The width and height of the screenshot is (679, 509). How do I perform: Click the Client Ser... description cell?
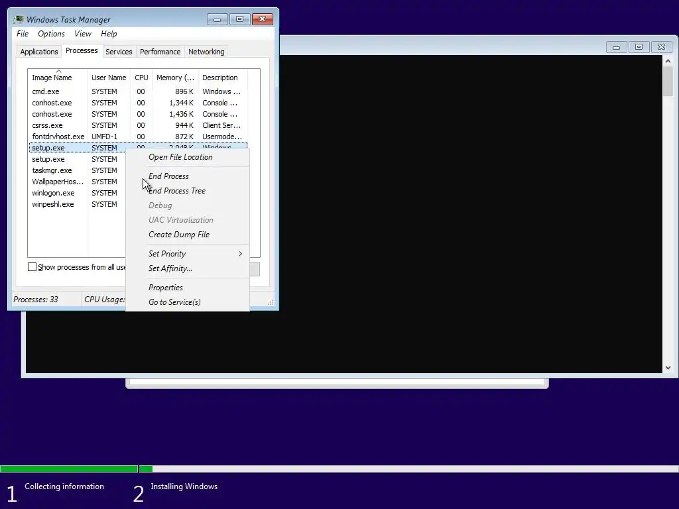click(x=221, y=125)
